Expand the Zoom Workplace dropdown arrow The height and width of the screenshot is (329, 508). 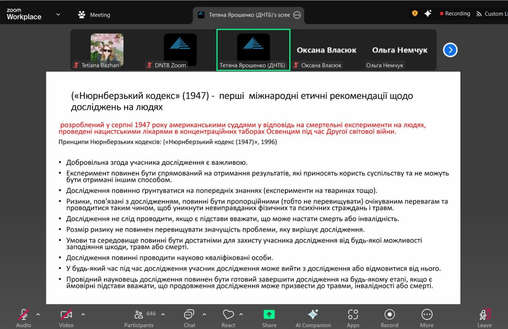click(x=58, y=14)
